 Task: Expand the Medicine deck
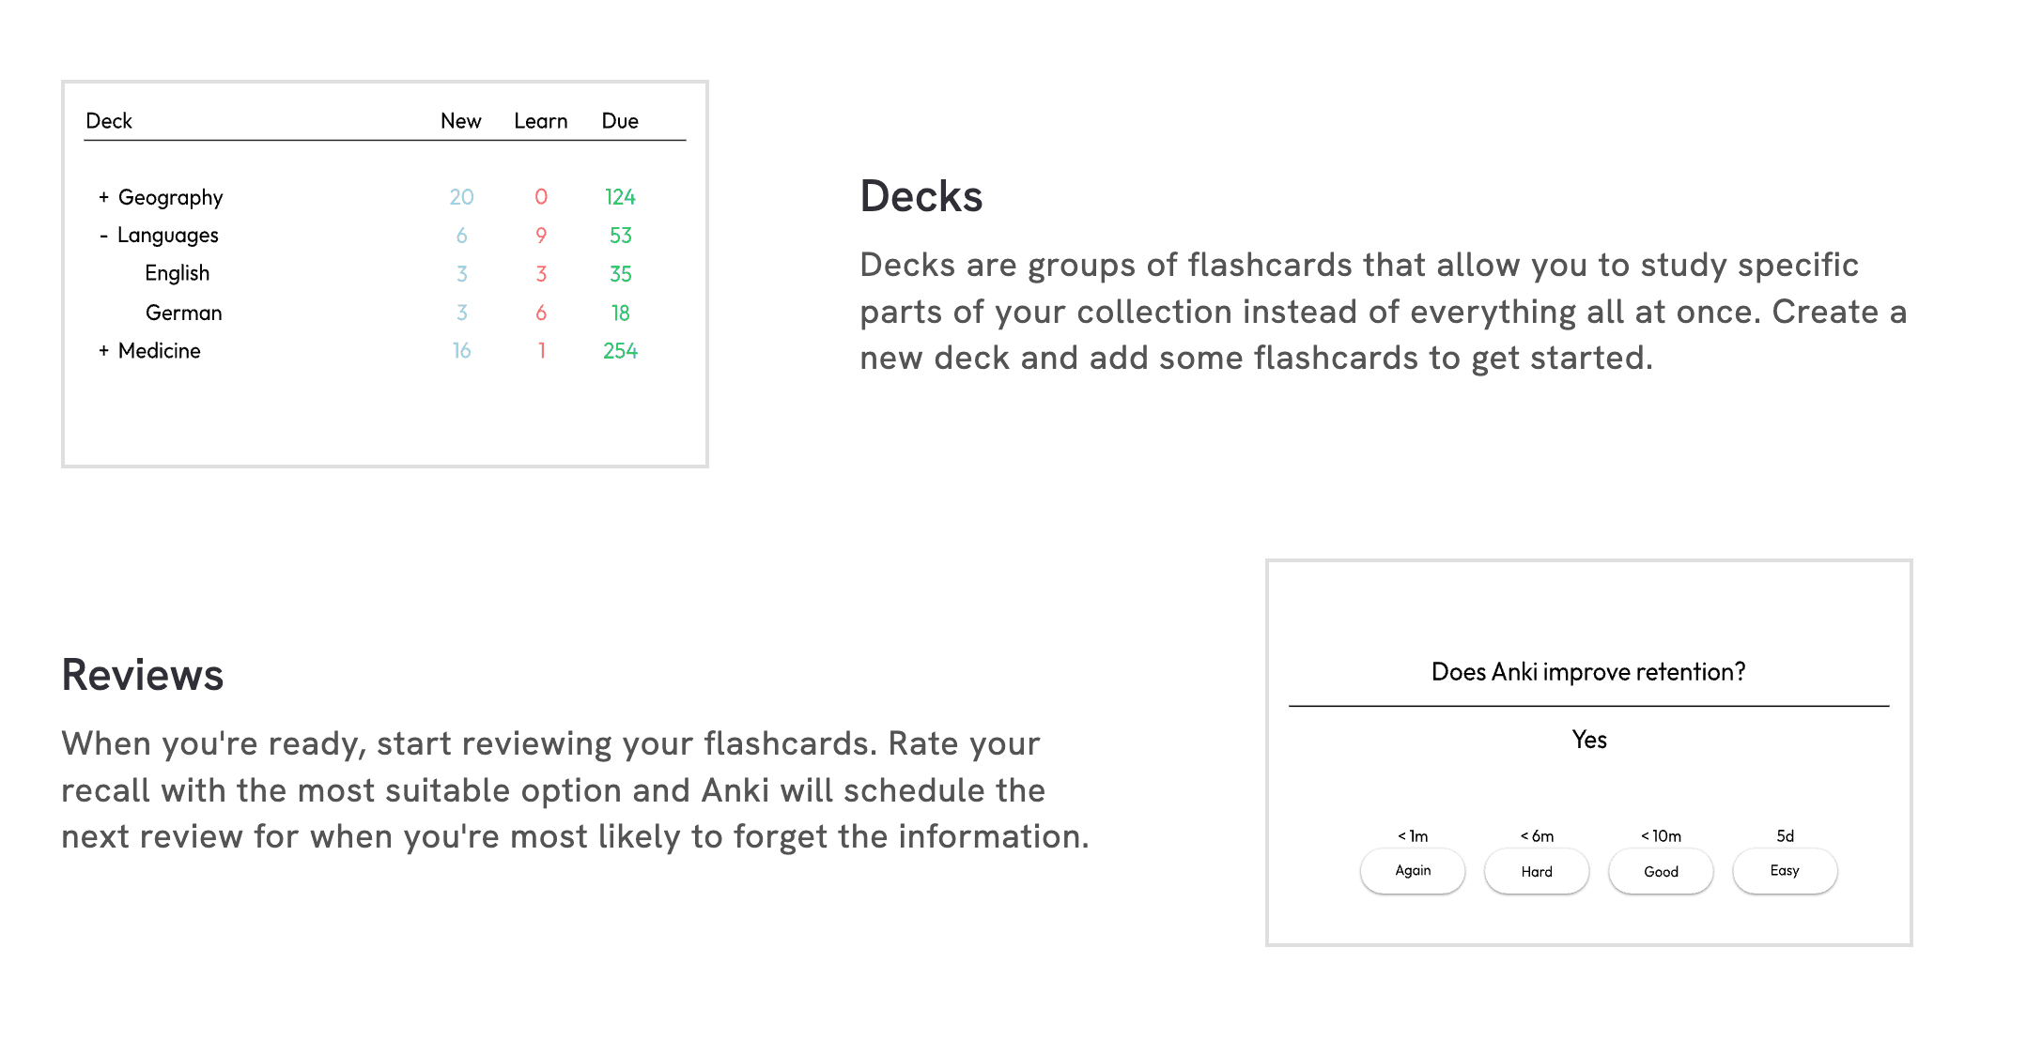click(105, 350)
